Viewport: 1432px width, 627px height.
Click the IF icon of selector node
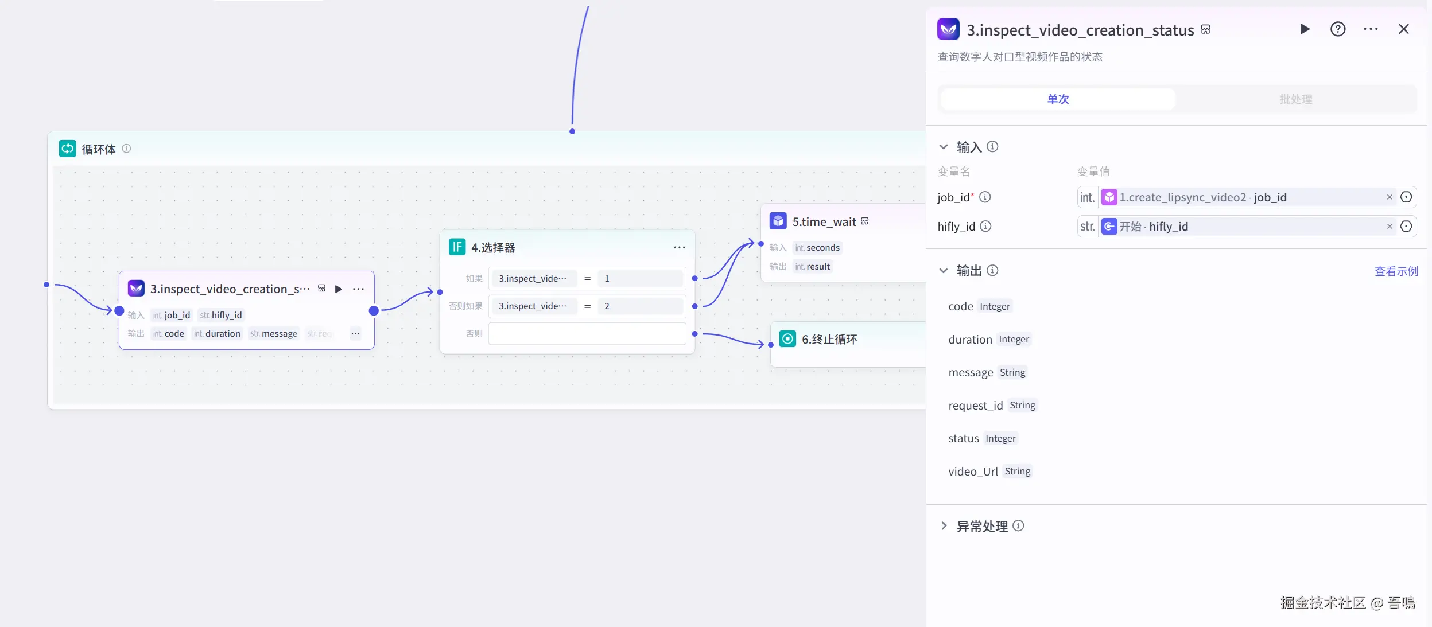(457, 247)
